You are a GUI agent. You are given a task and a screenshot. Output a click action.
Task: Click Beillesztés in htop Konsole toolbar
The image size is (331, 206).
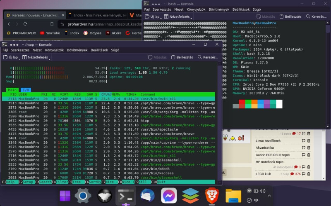182,57
